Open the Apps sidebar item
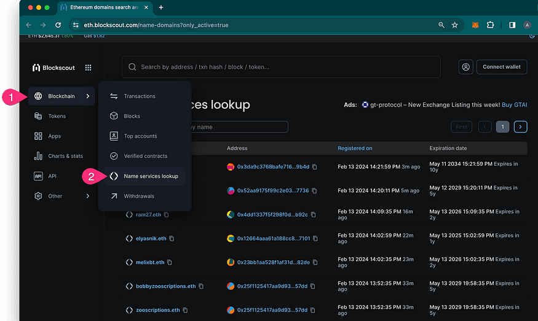Image resolution: width=538 pixels, height=321 pixels. (47, 136)
